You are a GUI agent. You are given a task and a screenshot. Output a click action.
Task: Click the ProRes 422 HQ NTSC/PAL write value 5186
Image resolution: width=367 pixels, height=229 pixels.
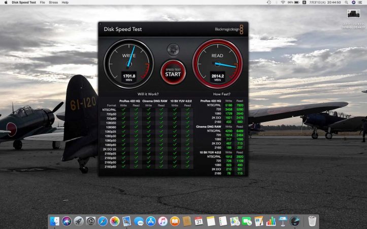[x=228, y=105]
